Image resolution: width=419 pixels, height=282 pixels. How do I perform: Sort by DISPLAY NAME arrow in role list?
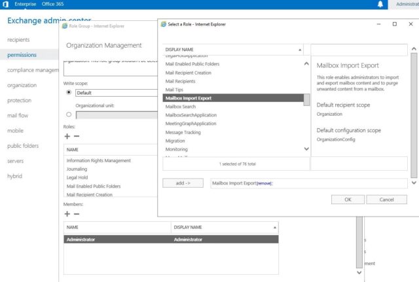pos(300,50)
